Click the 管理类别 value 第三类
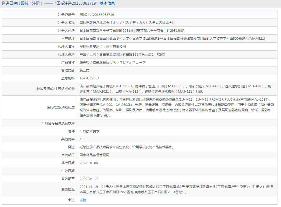 pos(85,70)
